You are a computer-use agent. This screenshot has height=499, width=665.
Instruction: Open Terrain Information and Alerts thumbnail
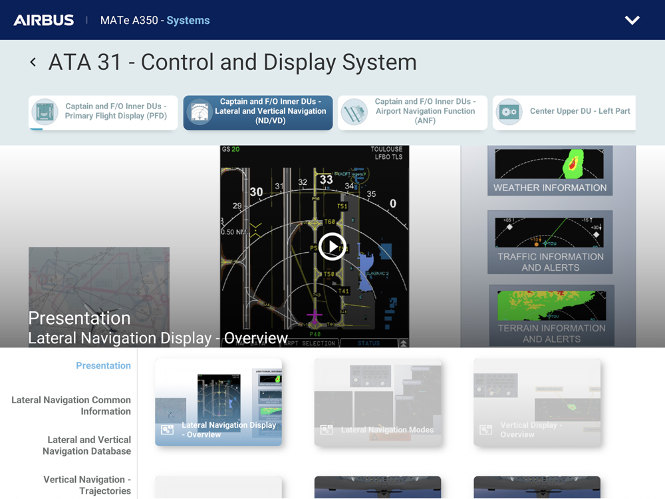(551, 315)
